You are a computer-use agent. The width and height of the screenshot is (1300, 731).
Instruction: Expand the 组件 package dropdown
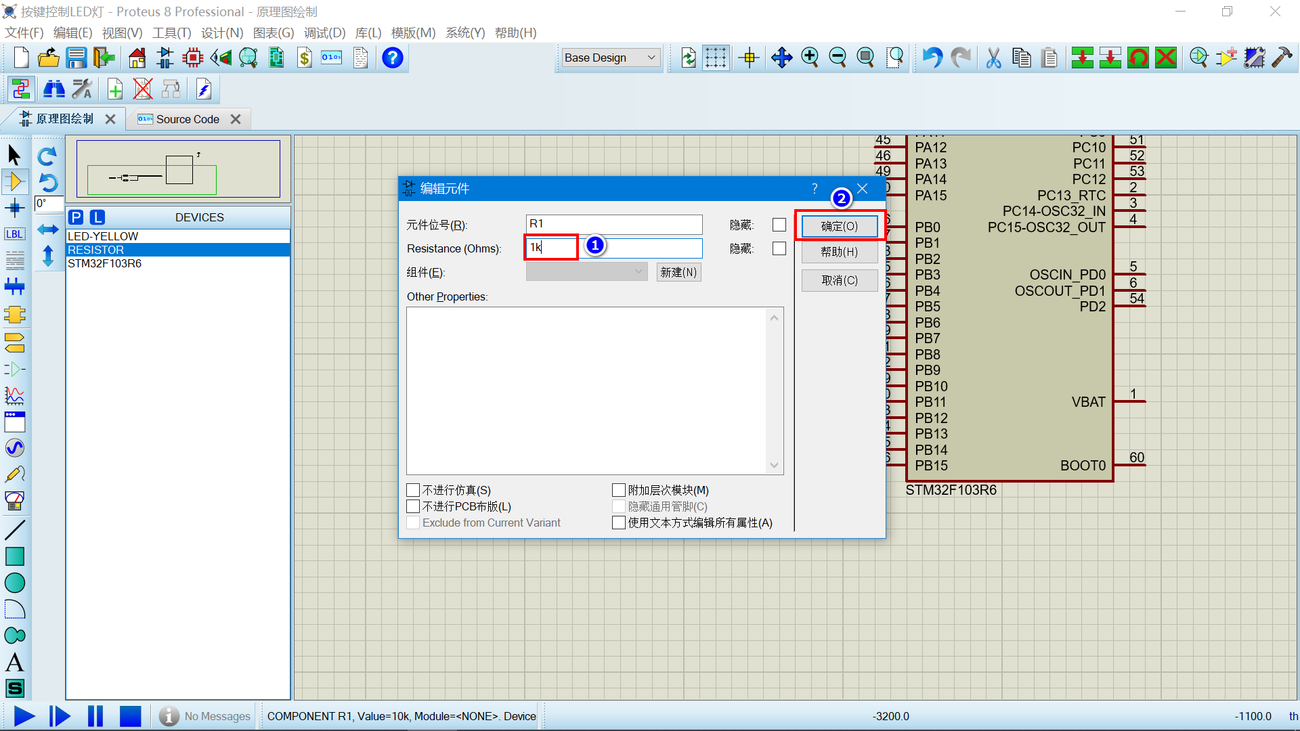(586, 272)
